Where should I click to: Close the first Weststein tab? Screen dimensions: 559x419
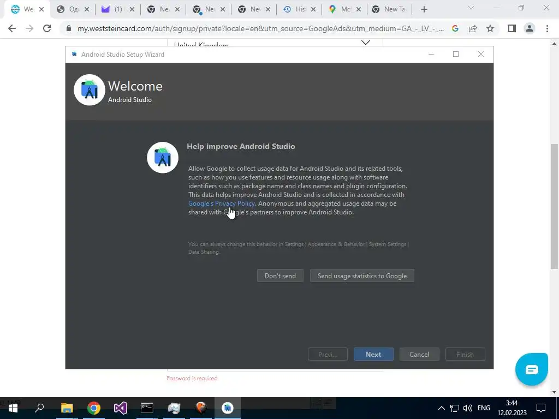click(x=41, y=10)
